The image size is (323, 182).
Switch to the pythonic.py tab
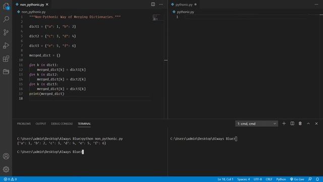point(184,5)
